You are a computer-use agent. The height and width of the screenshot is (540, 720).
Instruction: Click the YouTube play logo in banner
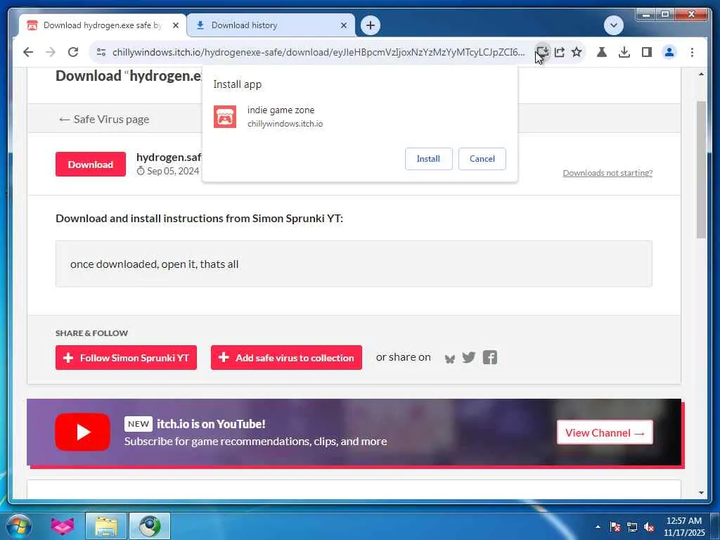click(83, 432)
